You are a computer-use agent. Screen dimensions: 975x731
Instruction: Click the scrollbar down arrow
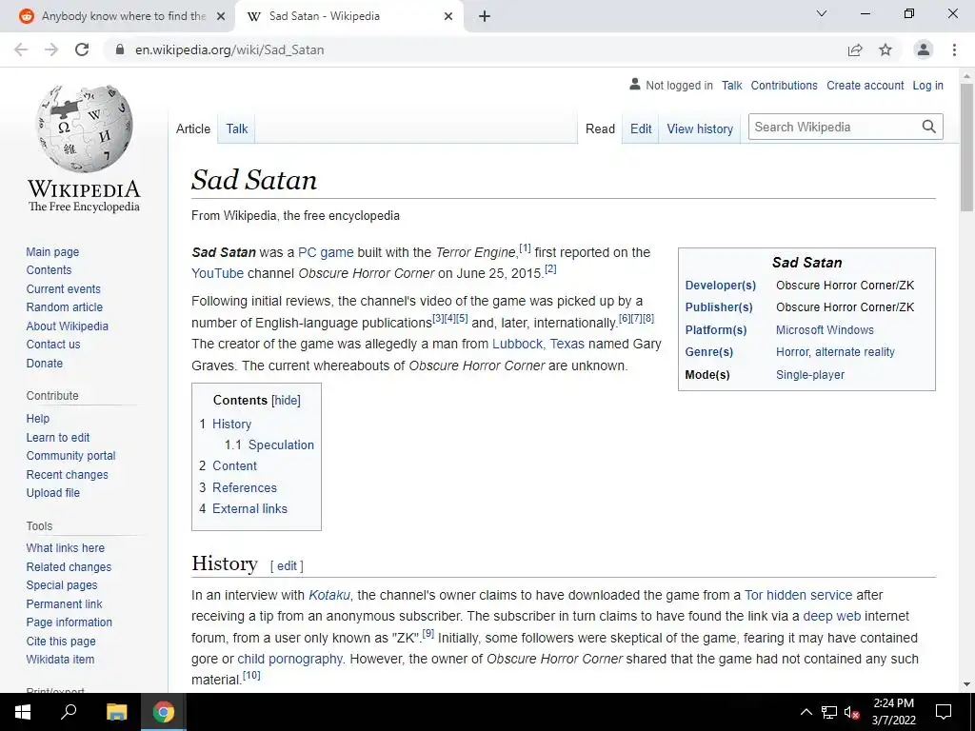click(x=966, y=684)
